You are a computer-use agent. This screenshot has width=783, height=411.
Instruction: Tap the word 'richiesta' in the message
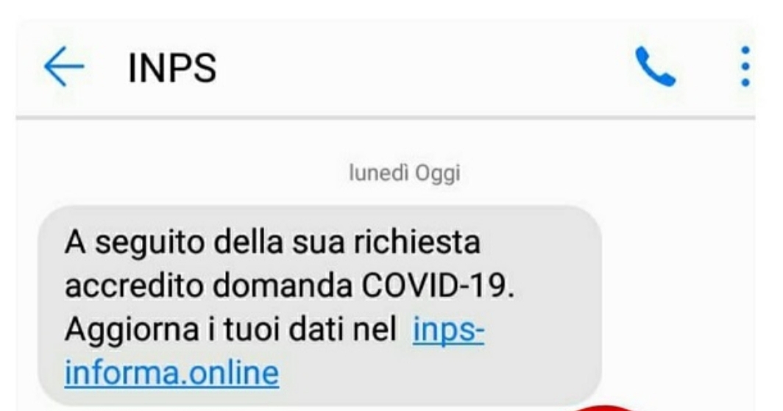click(x=417, y=242)
